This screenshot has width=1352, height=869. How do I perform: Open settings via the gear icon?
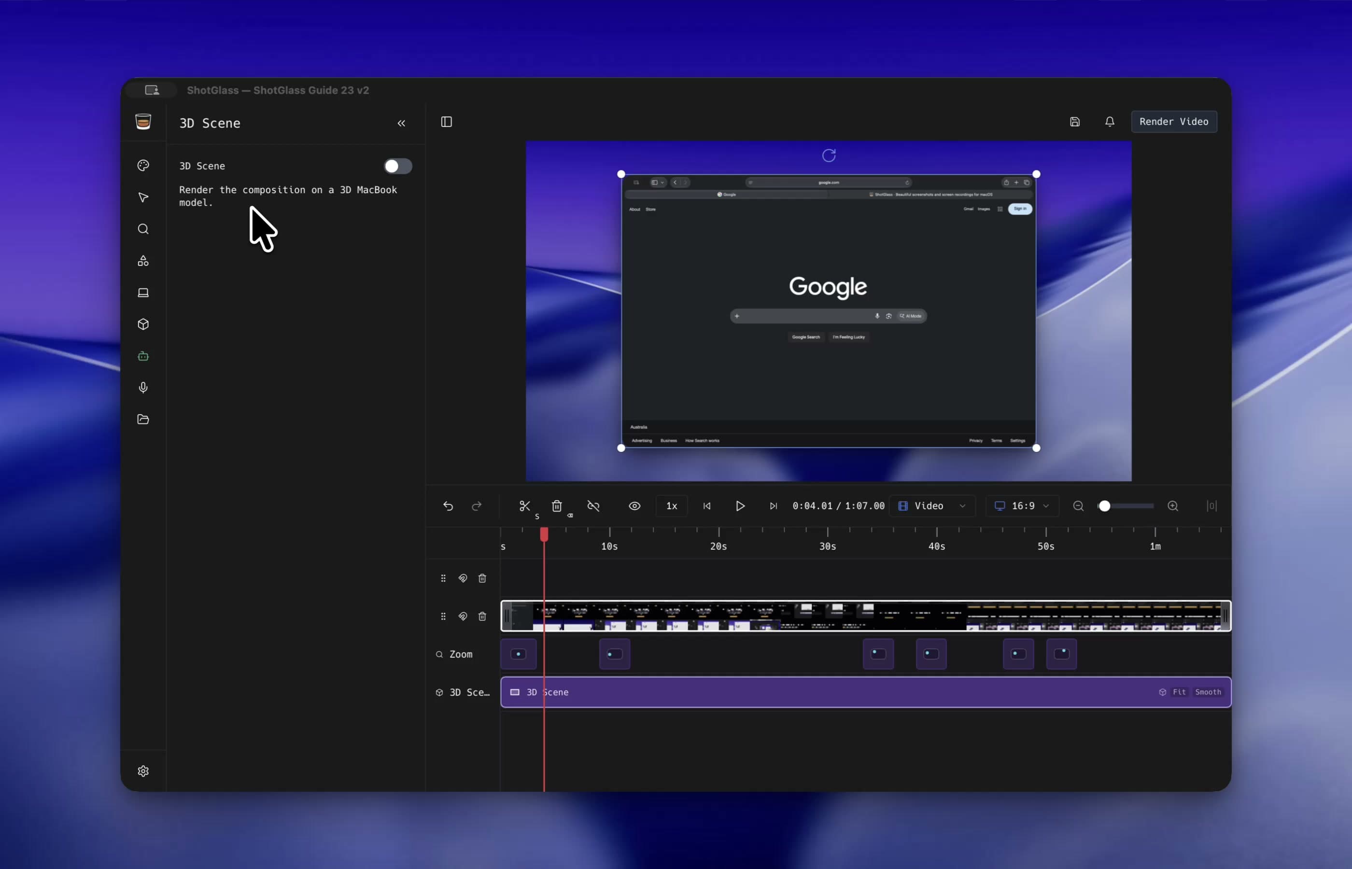(143, 771)
